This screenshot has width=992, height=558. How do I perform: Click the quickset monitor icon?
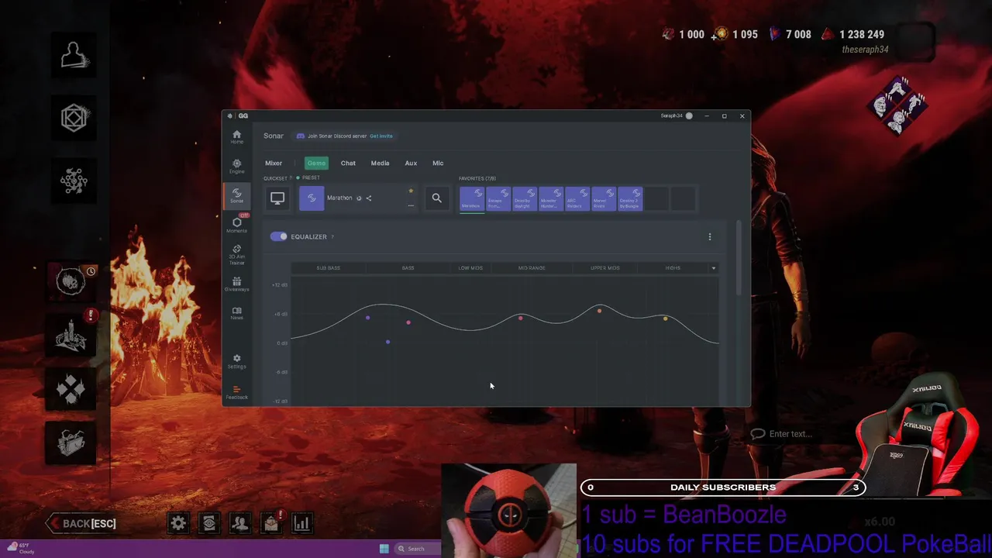(277, 198)
